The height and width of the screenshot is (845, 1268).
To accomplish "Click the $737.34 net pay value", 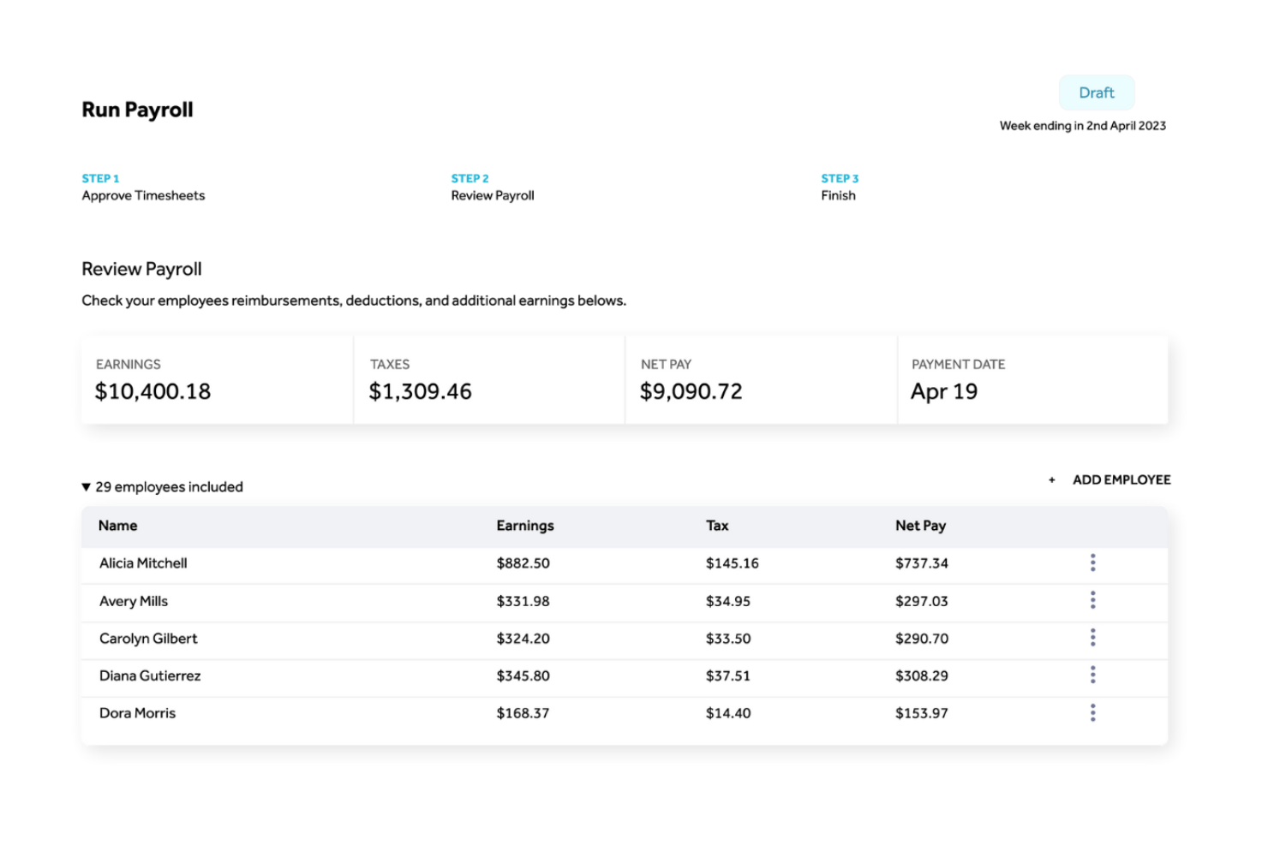I will pos(922,563).
